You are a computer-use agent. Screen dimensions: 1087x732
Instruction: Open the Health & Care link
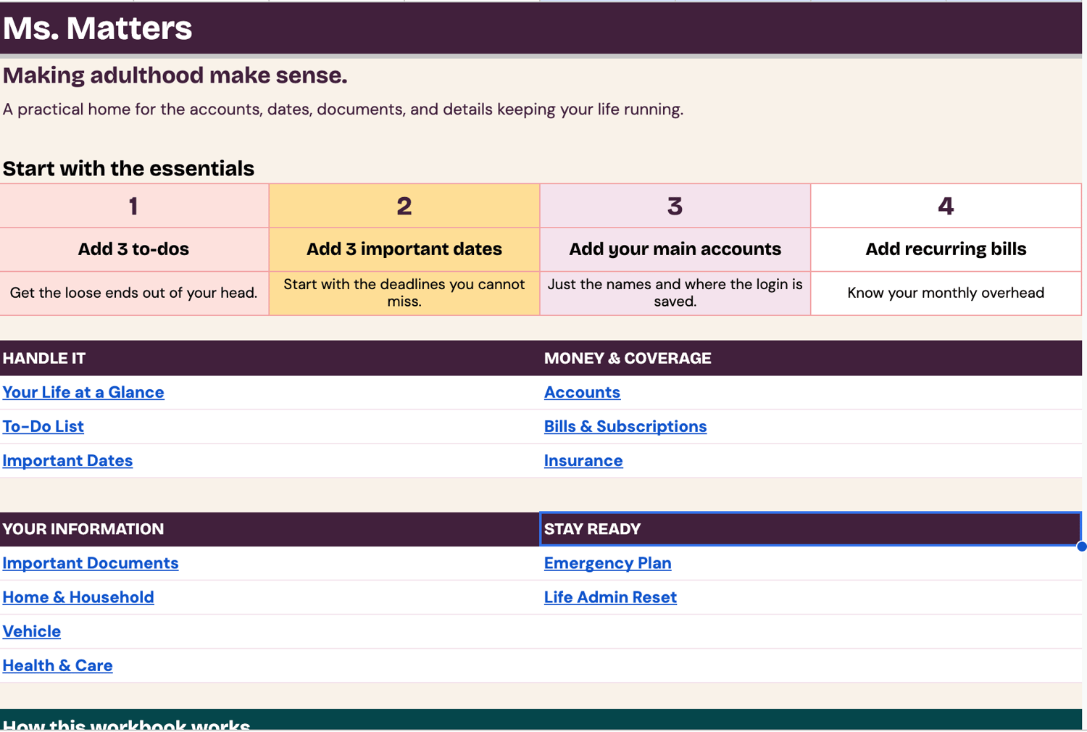58,665
